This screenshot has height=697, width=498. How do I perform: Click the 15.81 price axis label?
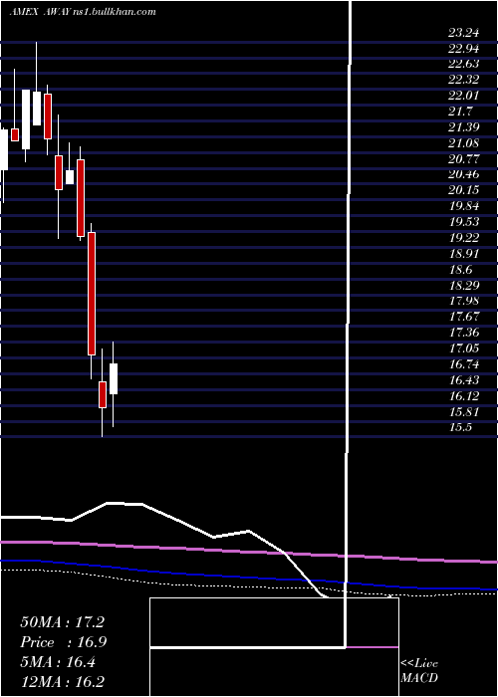click(463, 411)
